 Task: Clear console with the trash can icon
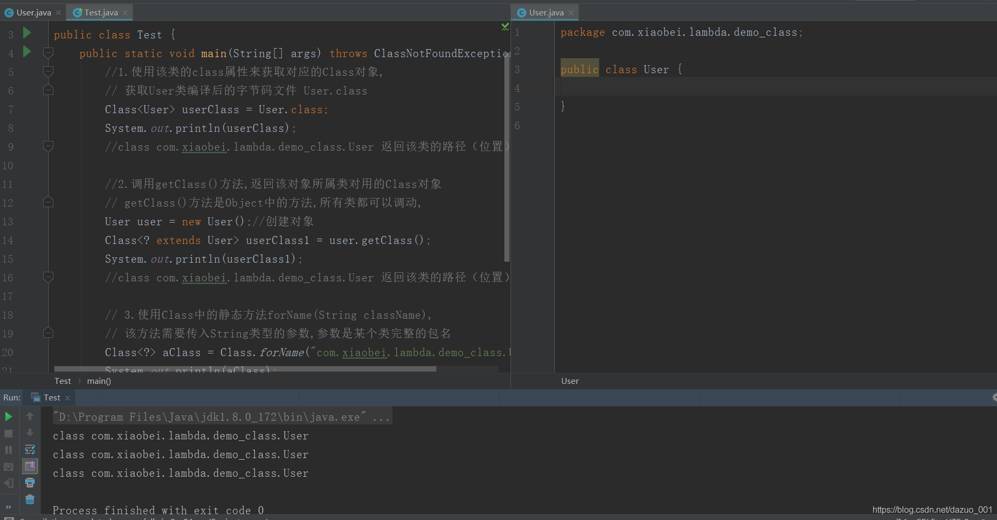[30, 500]
